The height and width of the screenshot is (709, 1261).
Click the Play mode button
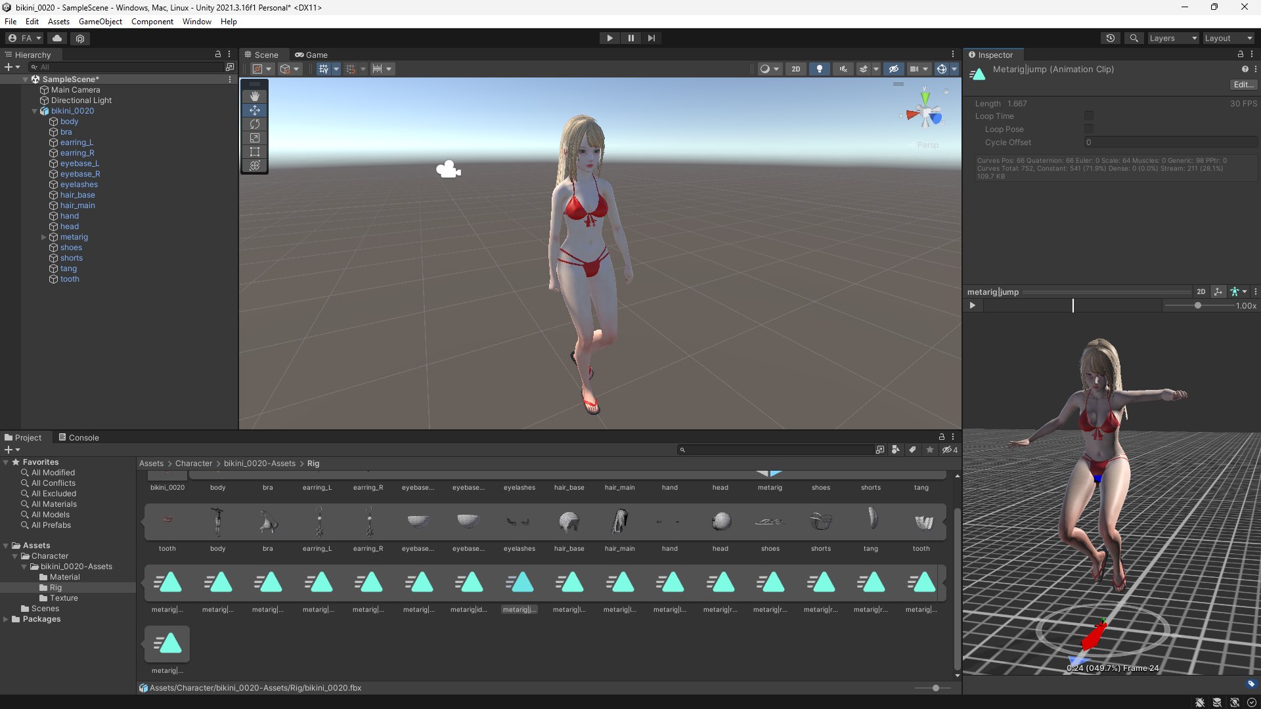[609, 38]
